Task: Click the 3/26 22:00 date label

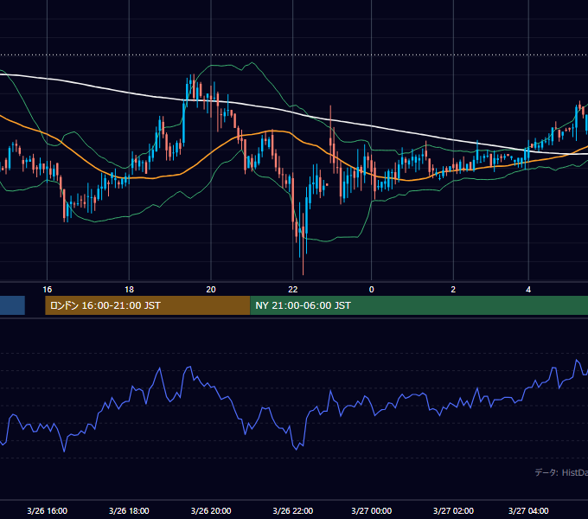Action: click(293, 510)
